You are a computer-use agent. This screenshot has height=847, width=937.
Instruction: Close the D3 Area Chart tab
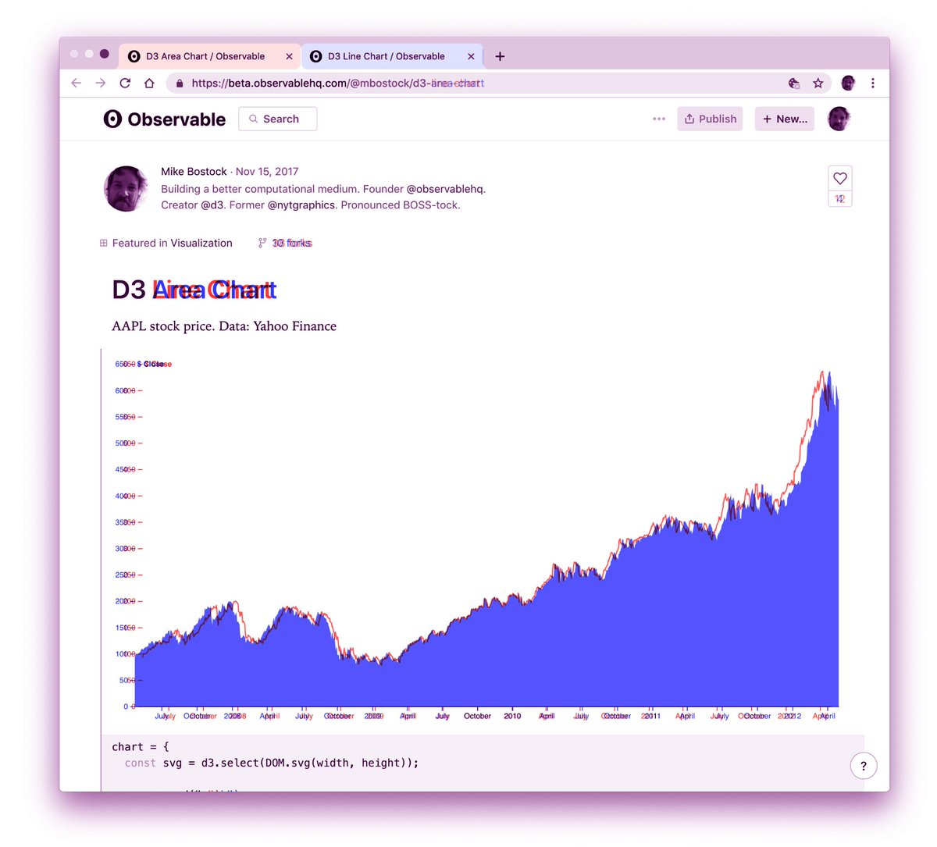(289, 56)
